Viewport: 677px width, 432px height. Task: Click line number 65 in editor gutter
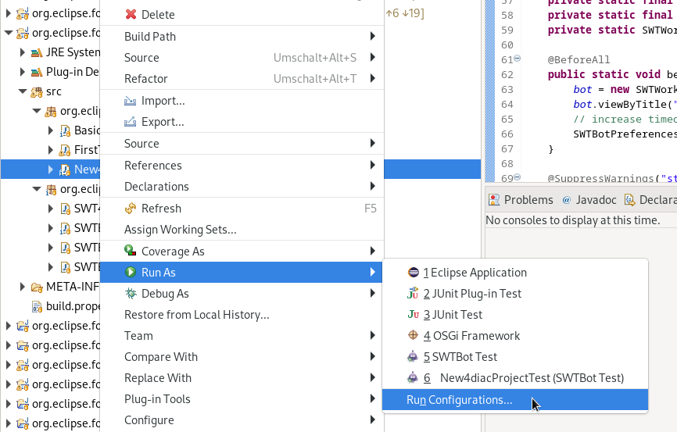pyautogui.click(x=507, y=119)
